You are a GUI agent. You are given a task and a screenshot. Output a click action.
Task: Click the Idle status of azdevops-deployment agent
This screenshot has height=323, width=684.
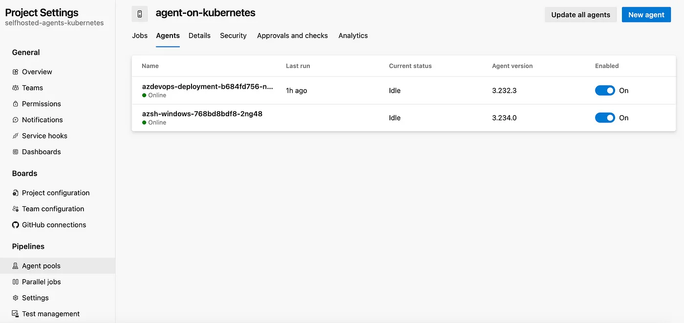(x=395, y=91)
